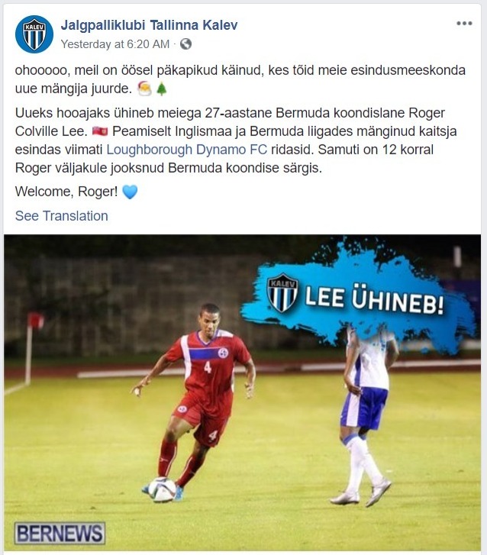Click the number 4 on red jersey
Viewport: 487px width, 555px height.
[x=208, y=367]
